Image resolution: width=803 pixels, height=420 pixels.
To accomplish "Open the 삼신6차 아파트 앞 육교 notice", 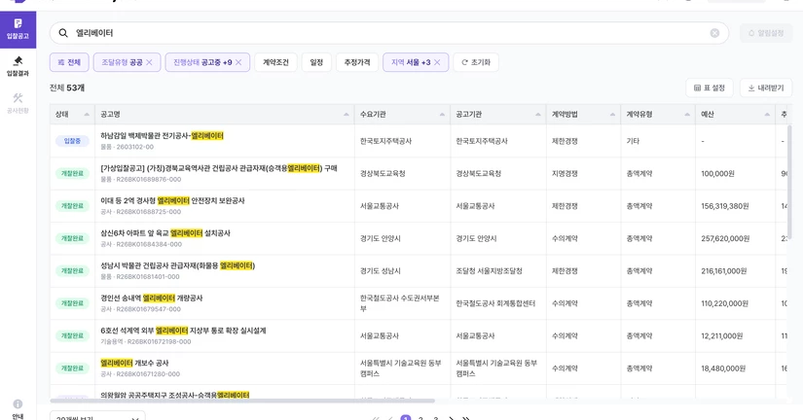I will click(x=165, y=232).
